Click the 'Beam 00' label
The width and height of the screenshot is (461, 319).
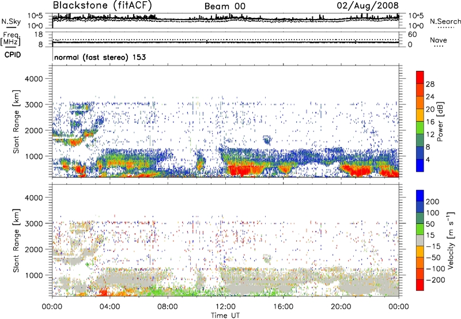tap(225, 6)
